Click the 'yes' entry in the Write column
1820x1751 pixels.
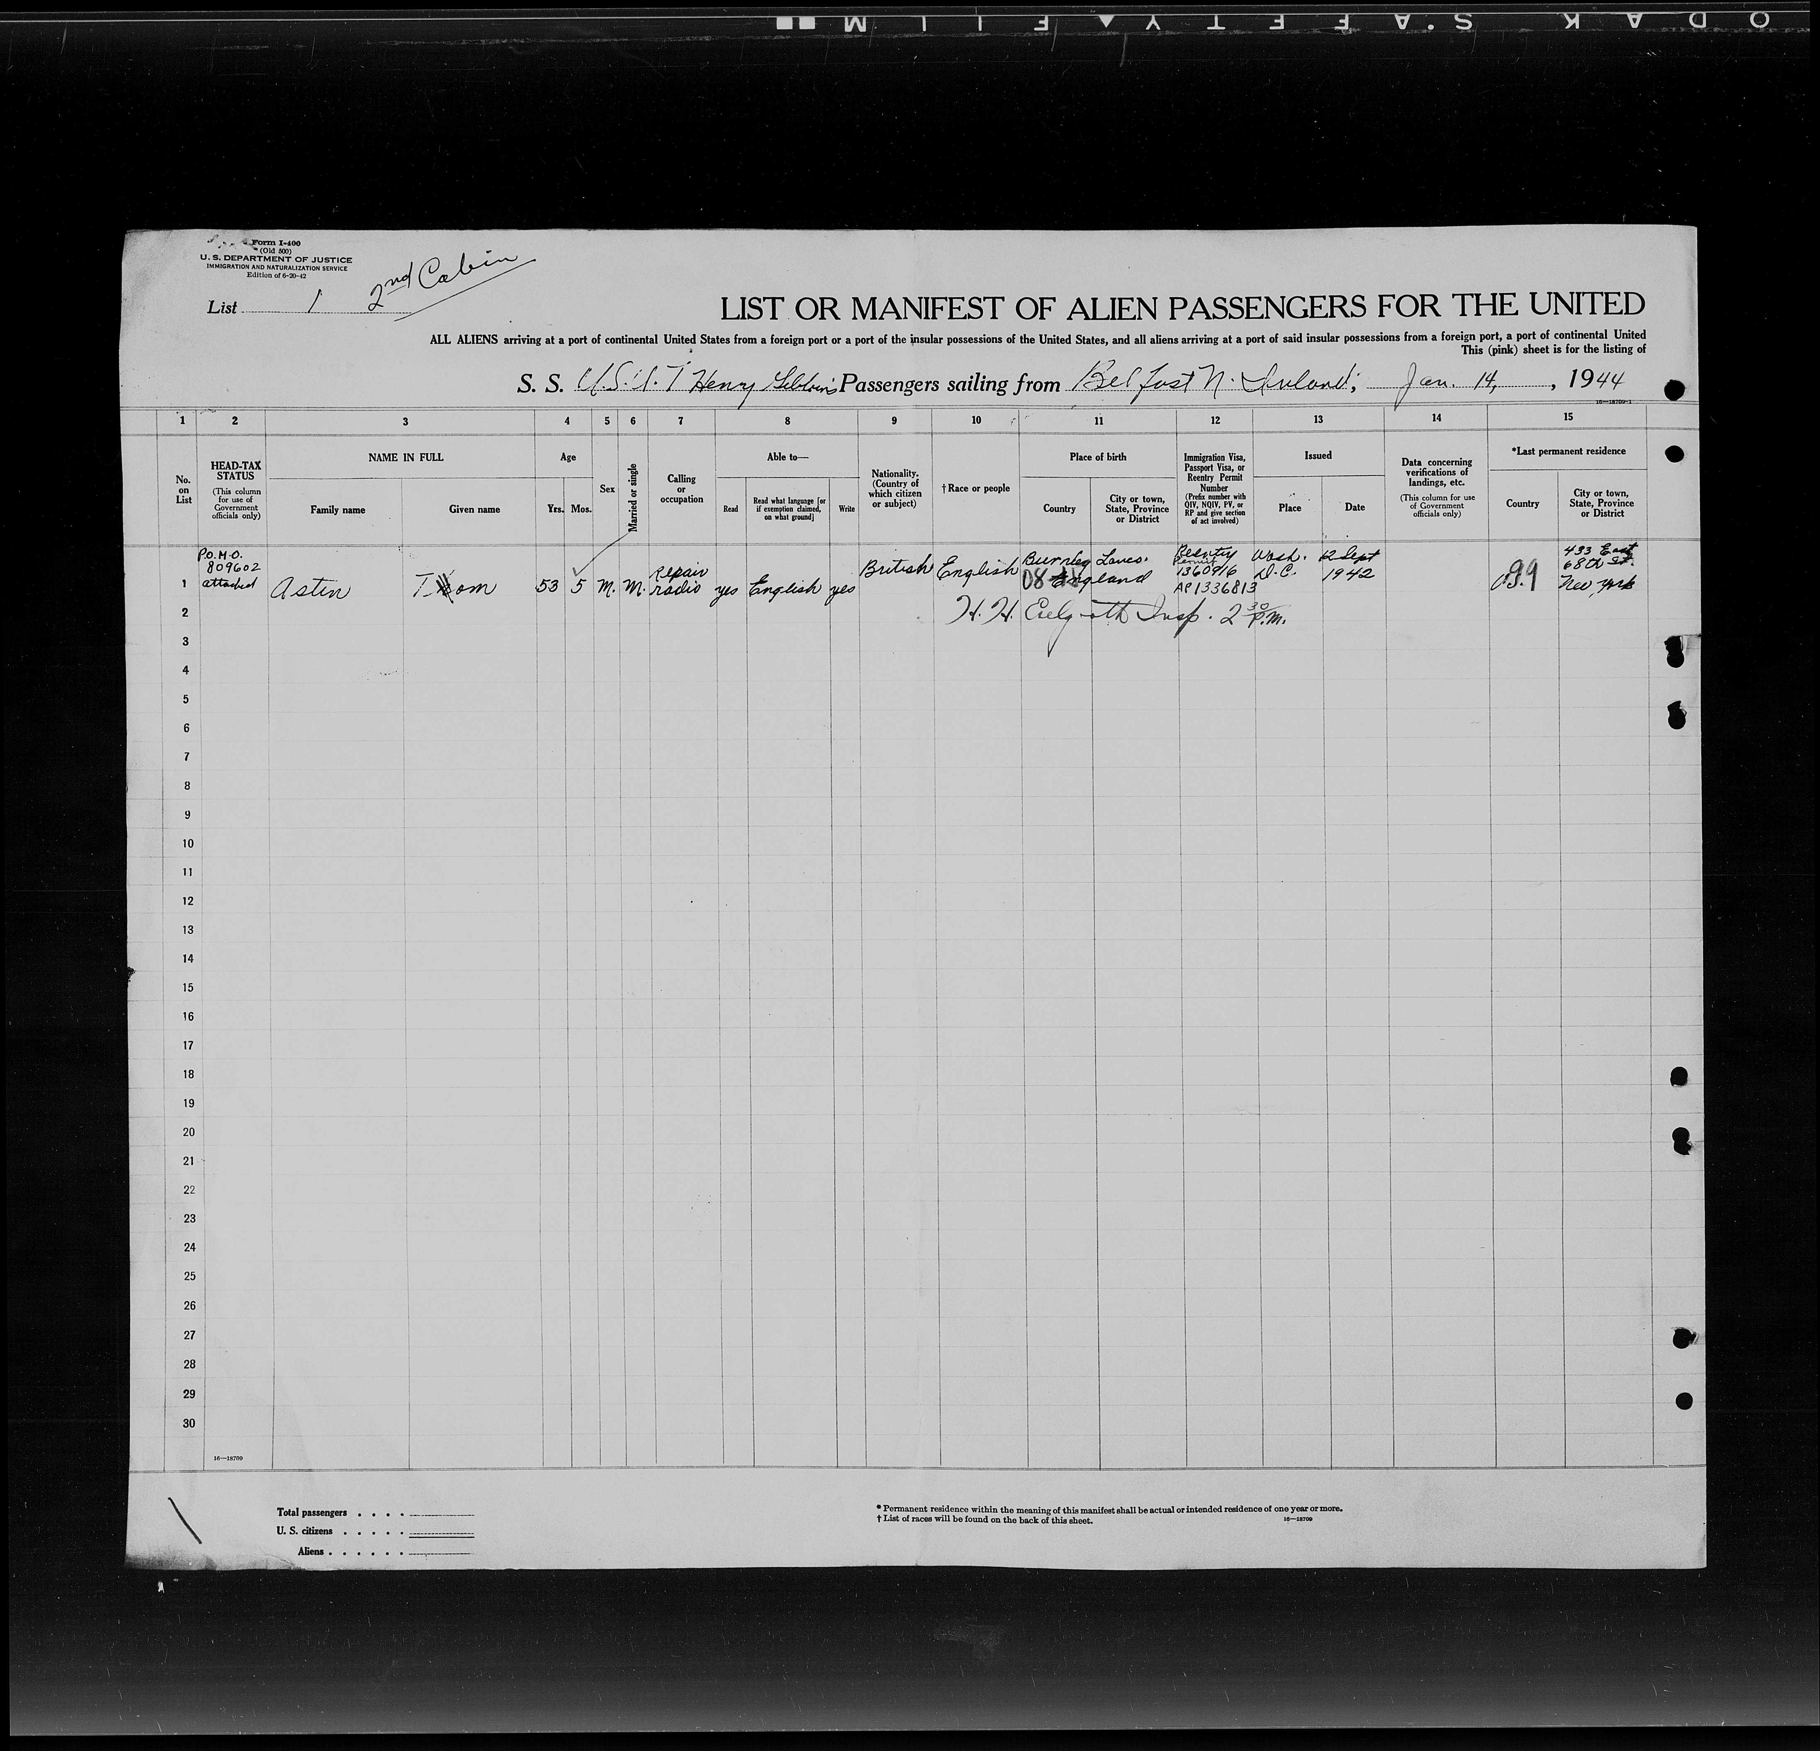[x=842, y=590]
